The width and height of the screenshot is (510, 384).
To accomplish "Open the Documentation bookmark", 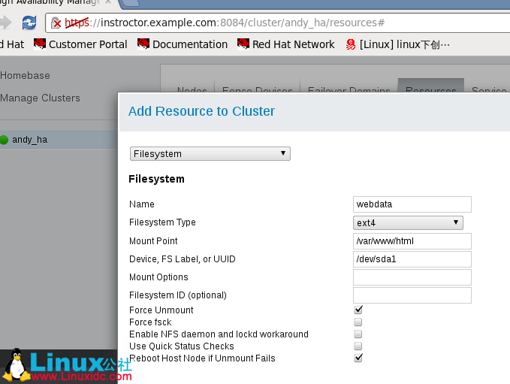I will tap(183, 44).
